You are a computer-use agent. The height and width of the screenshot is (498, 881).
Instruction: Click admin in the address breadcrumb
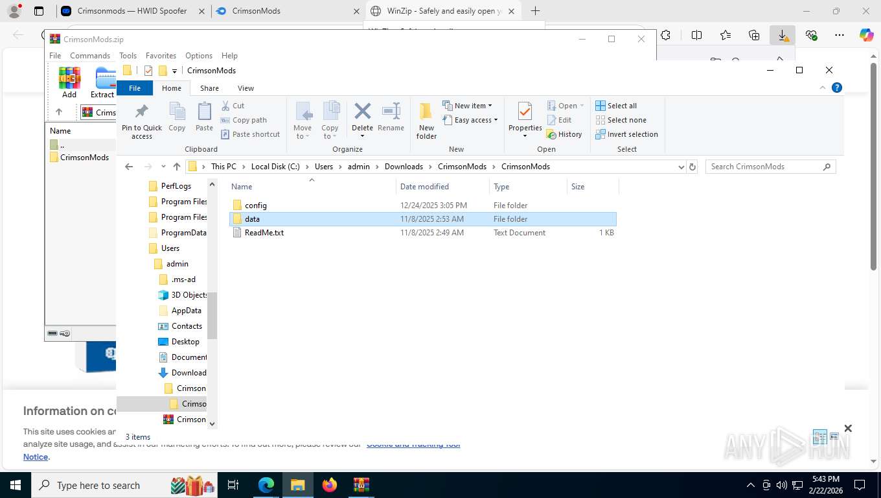(x=358, y=167)
